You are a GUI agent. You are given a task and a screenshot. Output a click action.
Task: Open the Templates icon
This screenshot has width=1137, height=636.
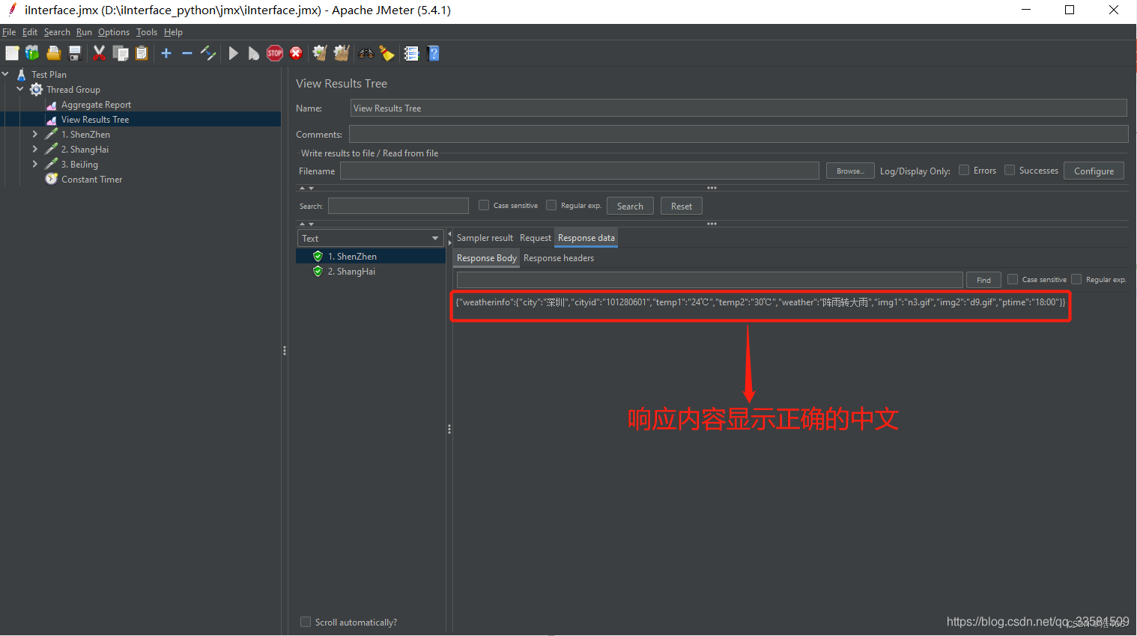32,53
